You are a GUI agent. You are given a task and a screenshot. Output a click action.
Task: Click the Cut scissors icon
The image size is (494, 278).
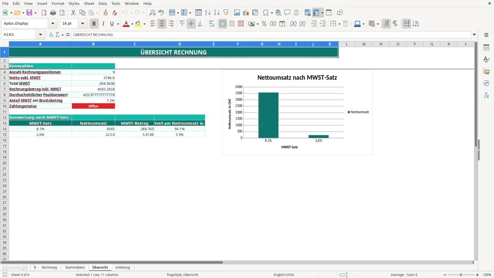pos(73,13)
